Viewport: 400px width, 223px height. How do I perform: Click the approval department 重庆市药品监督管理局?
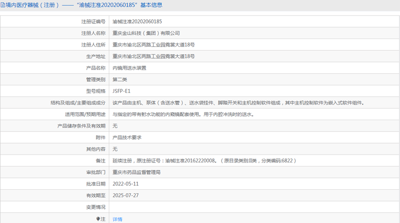click(136, 172)
